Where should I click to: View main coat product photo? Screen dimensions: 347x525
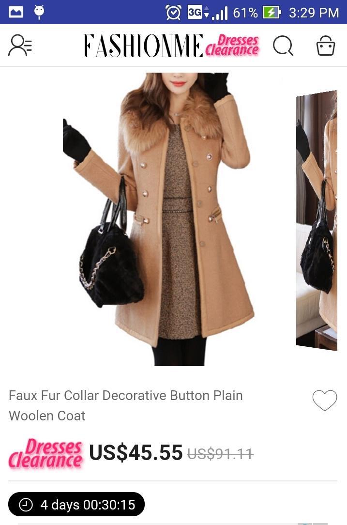point(159,219)
